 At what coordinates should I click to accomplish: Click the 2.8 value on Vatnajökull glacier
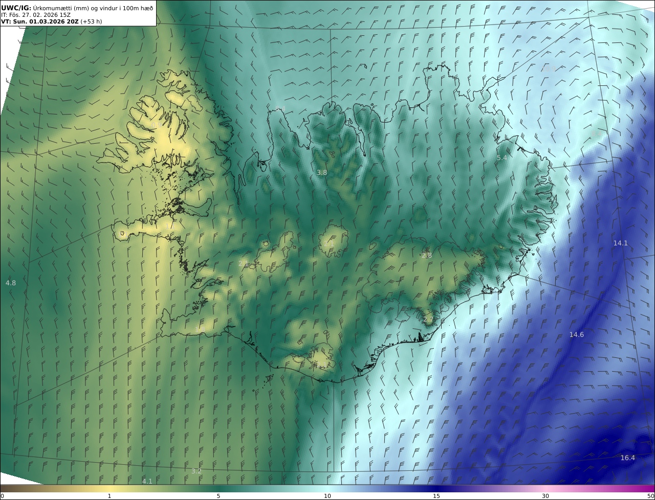coord(426,255)
